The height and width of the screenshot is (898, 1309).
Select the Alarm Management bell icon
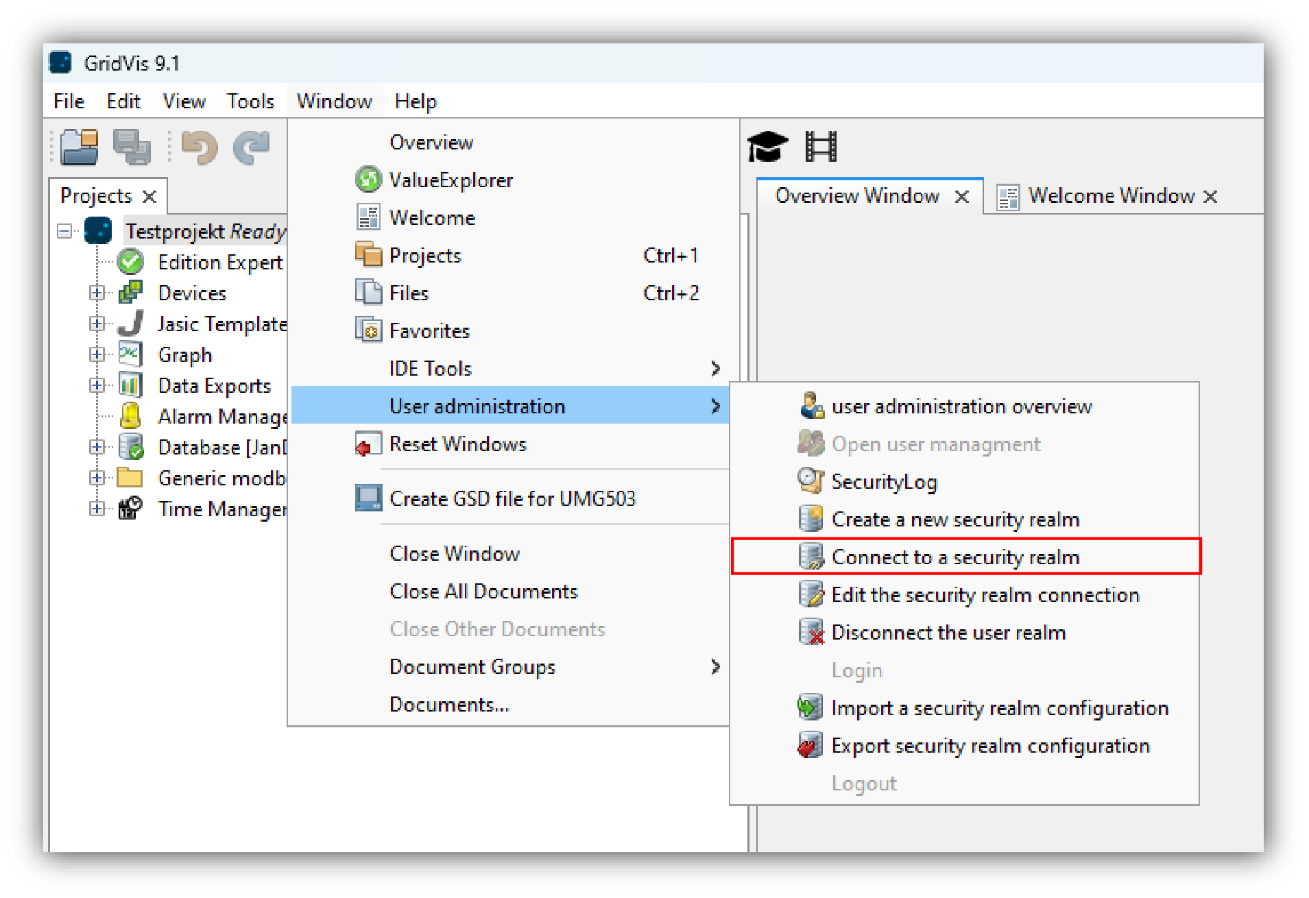pos(132,416)
